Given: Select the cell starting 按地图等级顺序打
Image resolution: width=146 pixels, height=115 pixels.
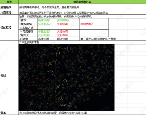Looking at the screenshot, I should click(x=82, y=7).
